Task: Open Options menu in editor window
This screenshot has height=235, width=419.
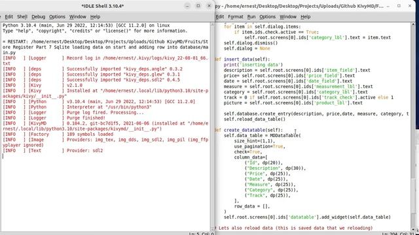Action: [x=267, y=16]
